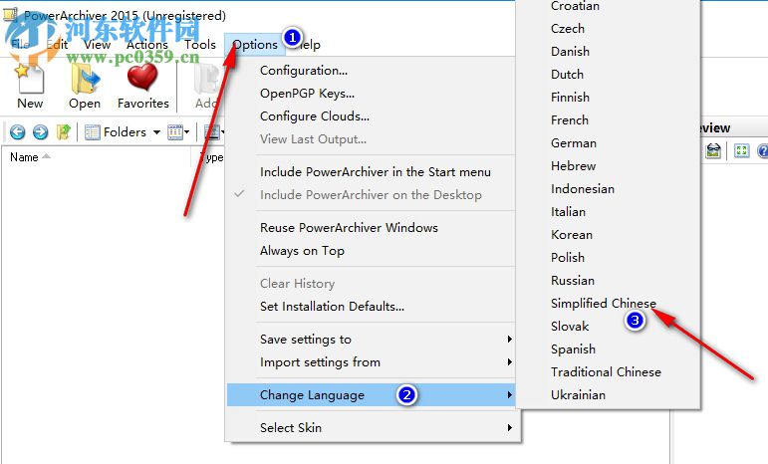Screen dimensions: 768x464
Task: Open the Tools menu
Action: (200, 45)
